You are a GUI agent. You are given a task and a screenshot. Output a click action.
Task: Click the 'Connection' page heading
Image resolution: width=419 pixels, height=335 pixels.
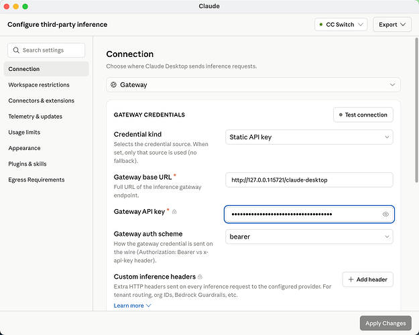point(130,54)
